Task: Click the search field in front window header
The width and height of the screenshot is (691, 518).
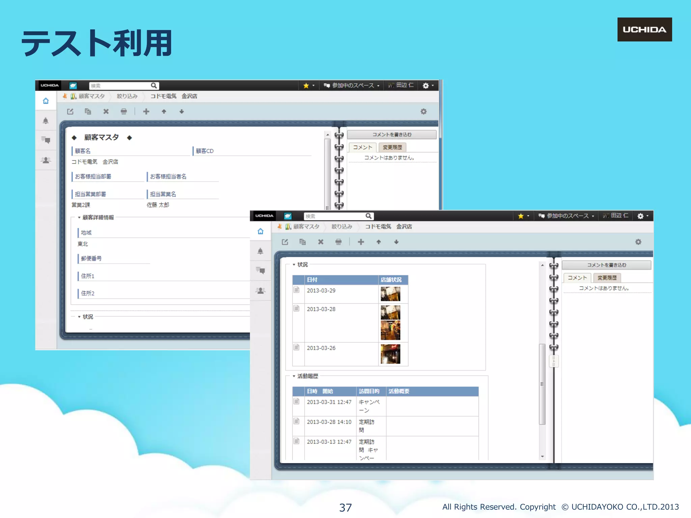Action: [x=334, y=216]
